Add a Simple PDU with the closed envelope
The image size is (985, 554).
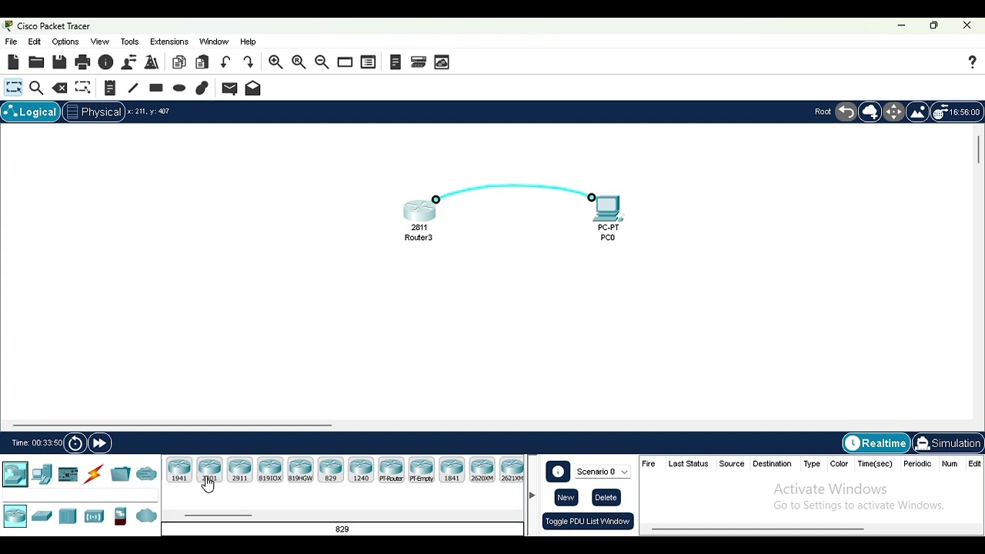tap(229, 88)
